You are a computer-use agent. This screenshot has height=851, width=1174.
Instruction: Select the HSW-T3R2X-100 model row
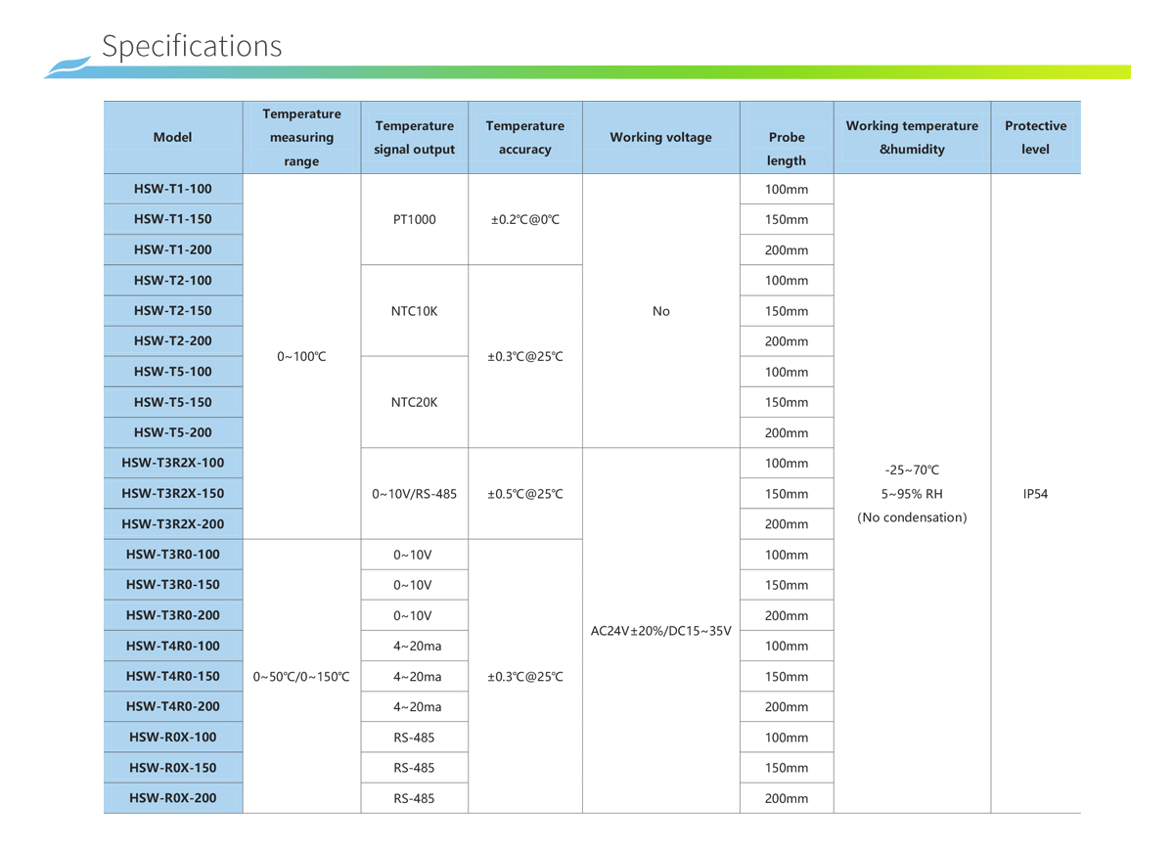click(x=172, y=463)
